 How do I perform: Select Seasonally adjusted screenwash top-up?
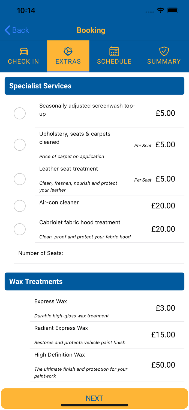tap(19, 113)
